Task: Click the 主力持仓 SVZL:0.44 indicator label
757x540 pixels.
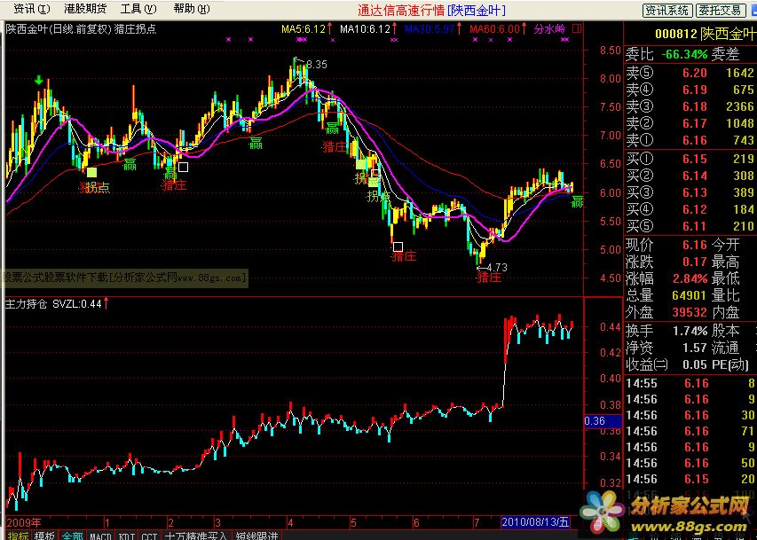Action: (x=53, y=304)
